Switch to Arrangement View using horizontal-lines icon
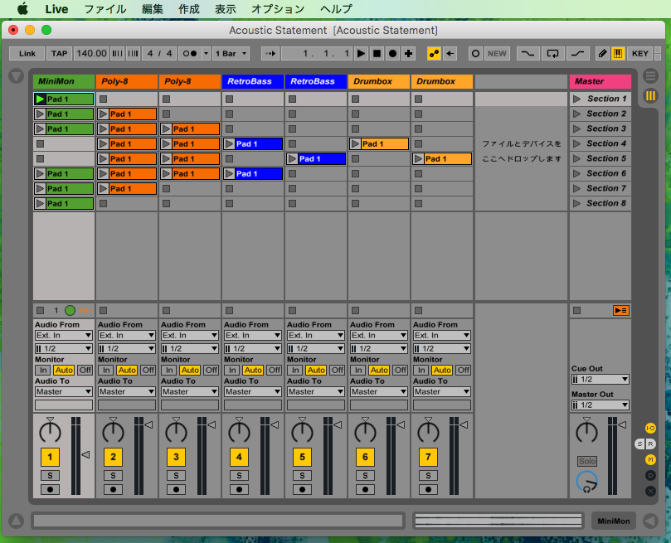 [650, 76]
